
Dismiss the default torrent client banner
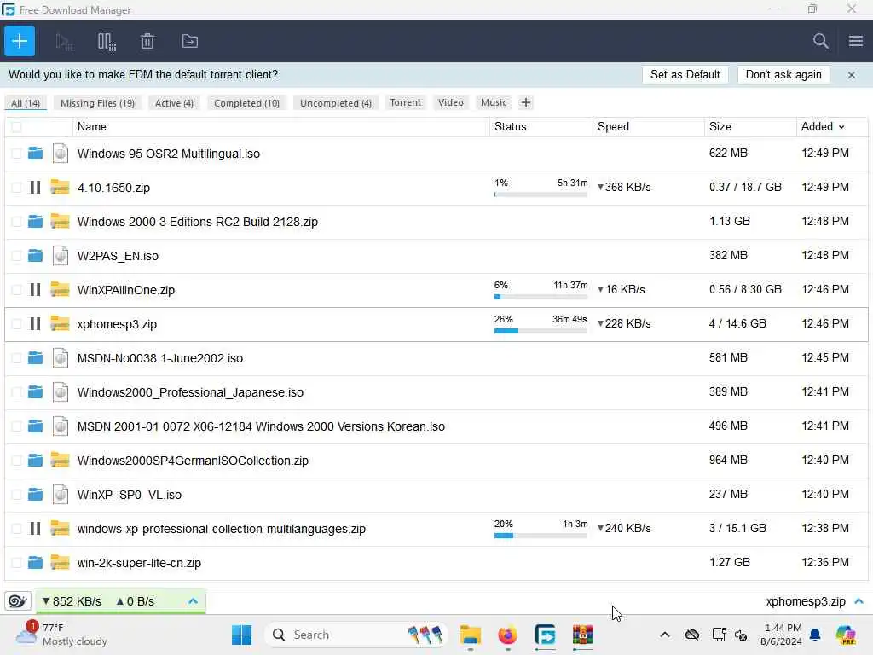click(x=852, y=75)
